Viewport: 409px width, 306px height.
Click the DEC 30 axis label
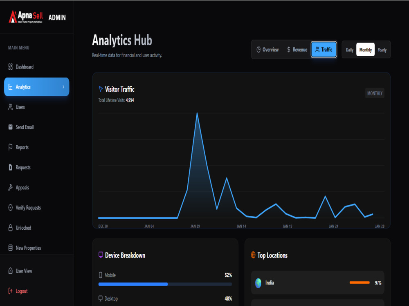tap(103, 226)
